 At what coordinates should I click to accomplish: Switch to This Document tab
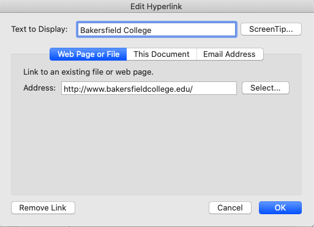(x=162, y=54)
